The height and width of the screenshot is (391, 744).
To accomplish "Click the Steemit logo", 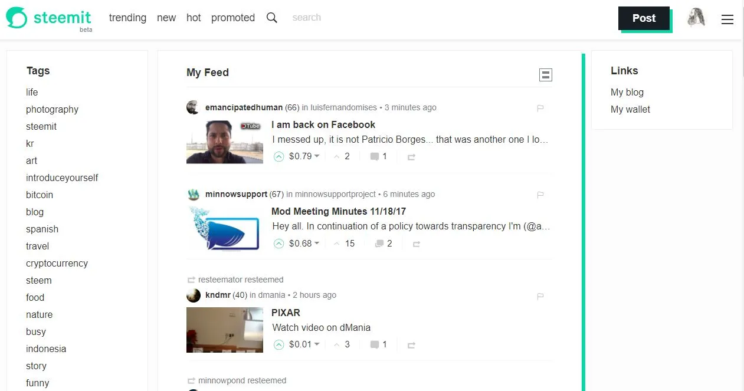I will [49, 19].
